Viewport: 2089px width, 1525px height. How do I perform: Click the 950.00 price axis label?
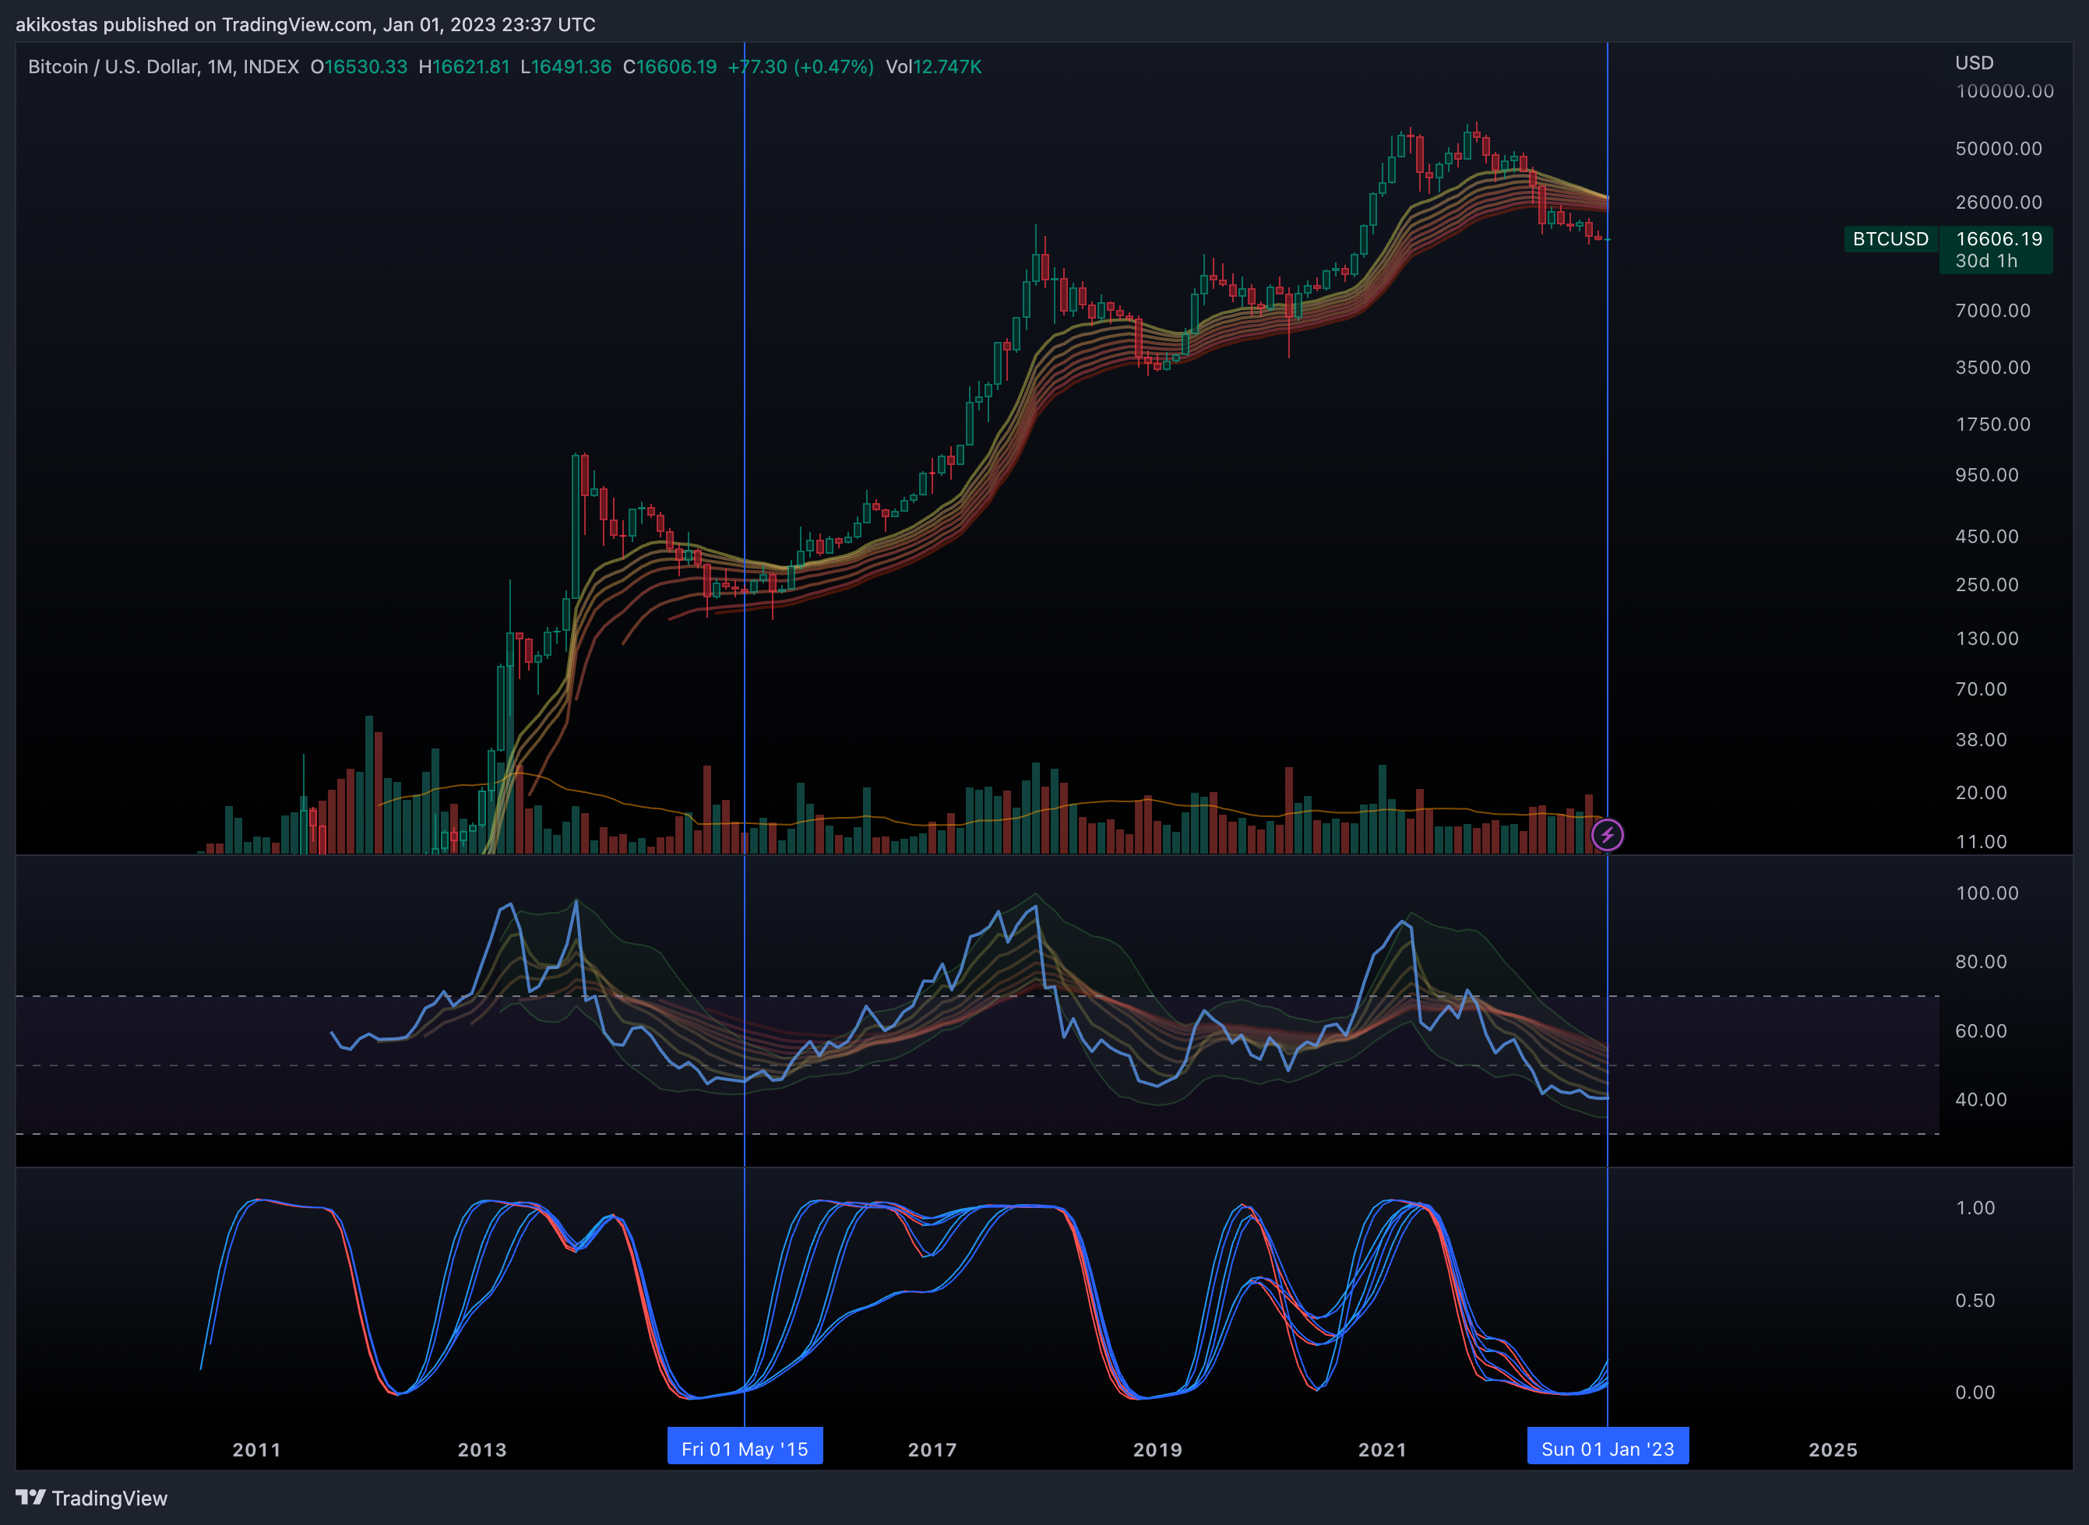[1986, 475]
